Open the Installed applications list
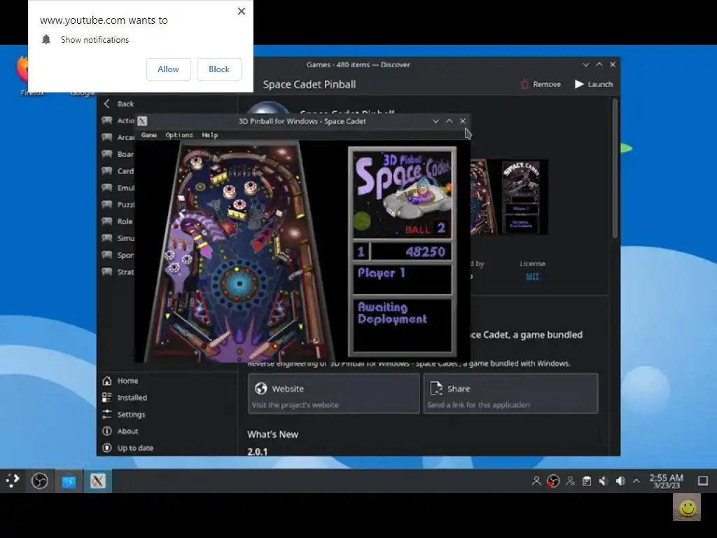Image resolution: width=717 pixels, height=538 pixels. pyautogui.click(x=125, y=398)
